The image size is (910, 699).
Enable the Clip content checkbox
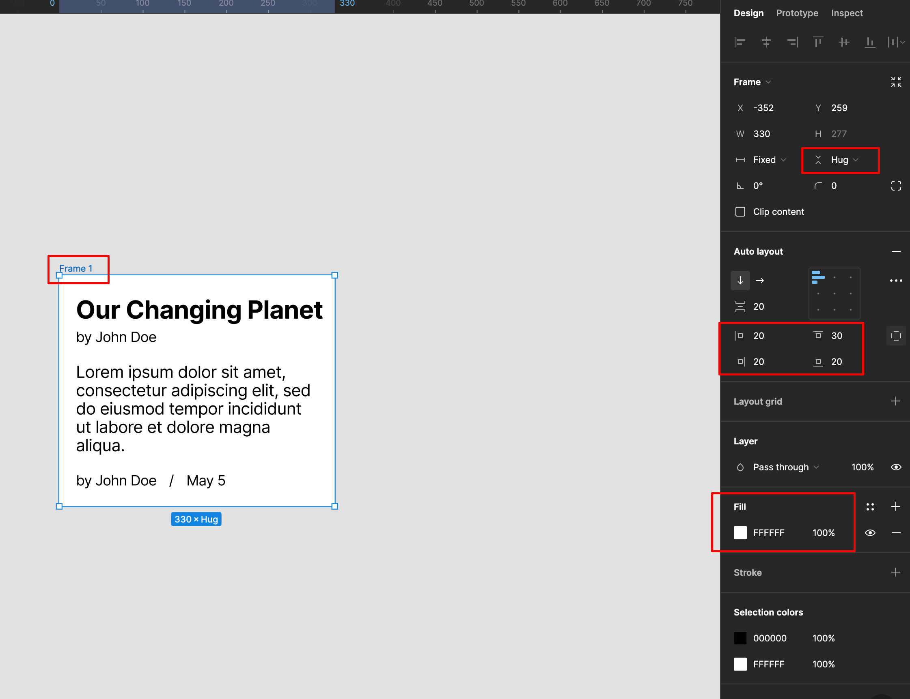point(740,212)
